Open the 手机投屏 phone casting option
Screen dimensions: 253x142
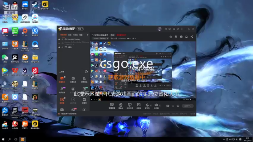coord(130,106)
